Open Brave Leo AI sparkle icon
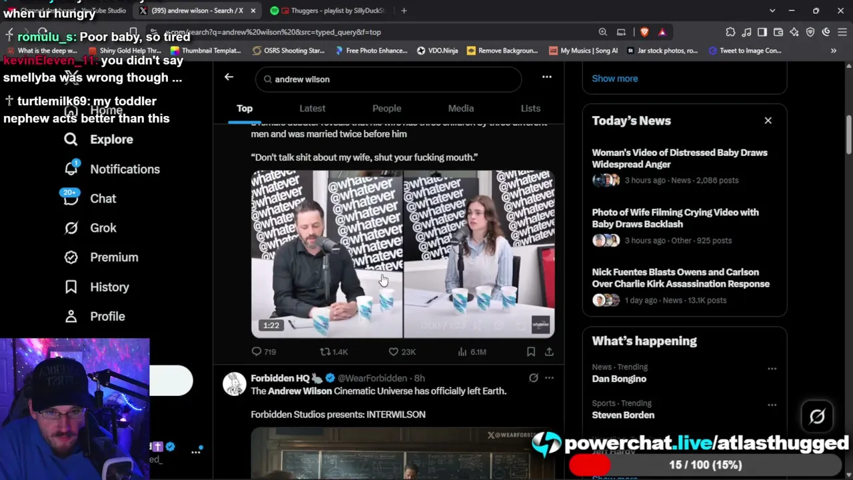Viewport: 853px width, 480px height. (x=794, y=32)
